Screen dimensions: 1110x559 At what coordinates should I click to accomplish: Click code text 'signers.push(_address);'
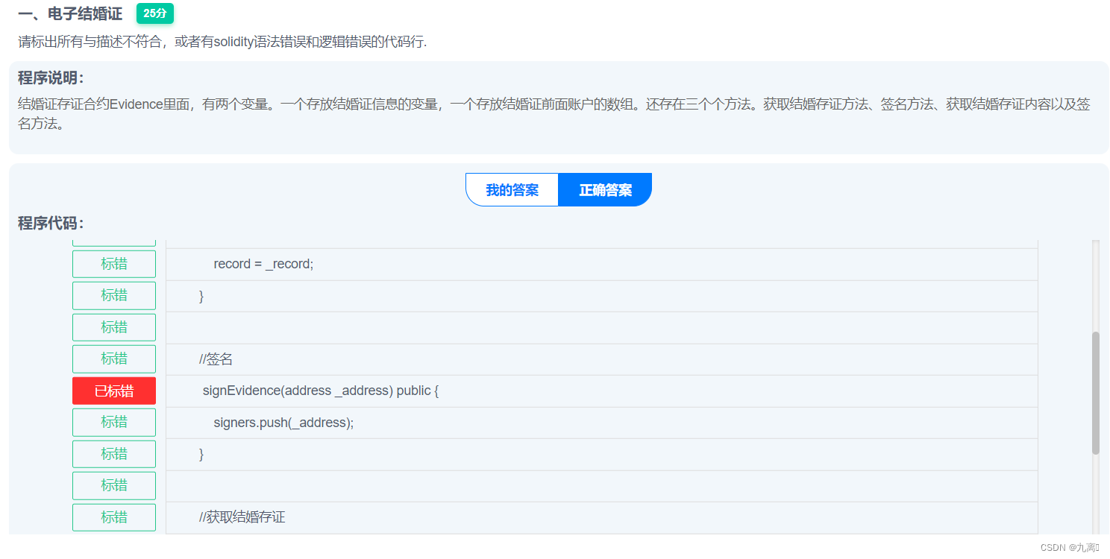point(283,423)
